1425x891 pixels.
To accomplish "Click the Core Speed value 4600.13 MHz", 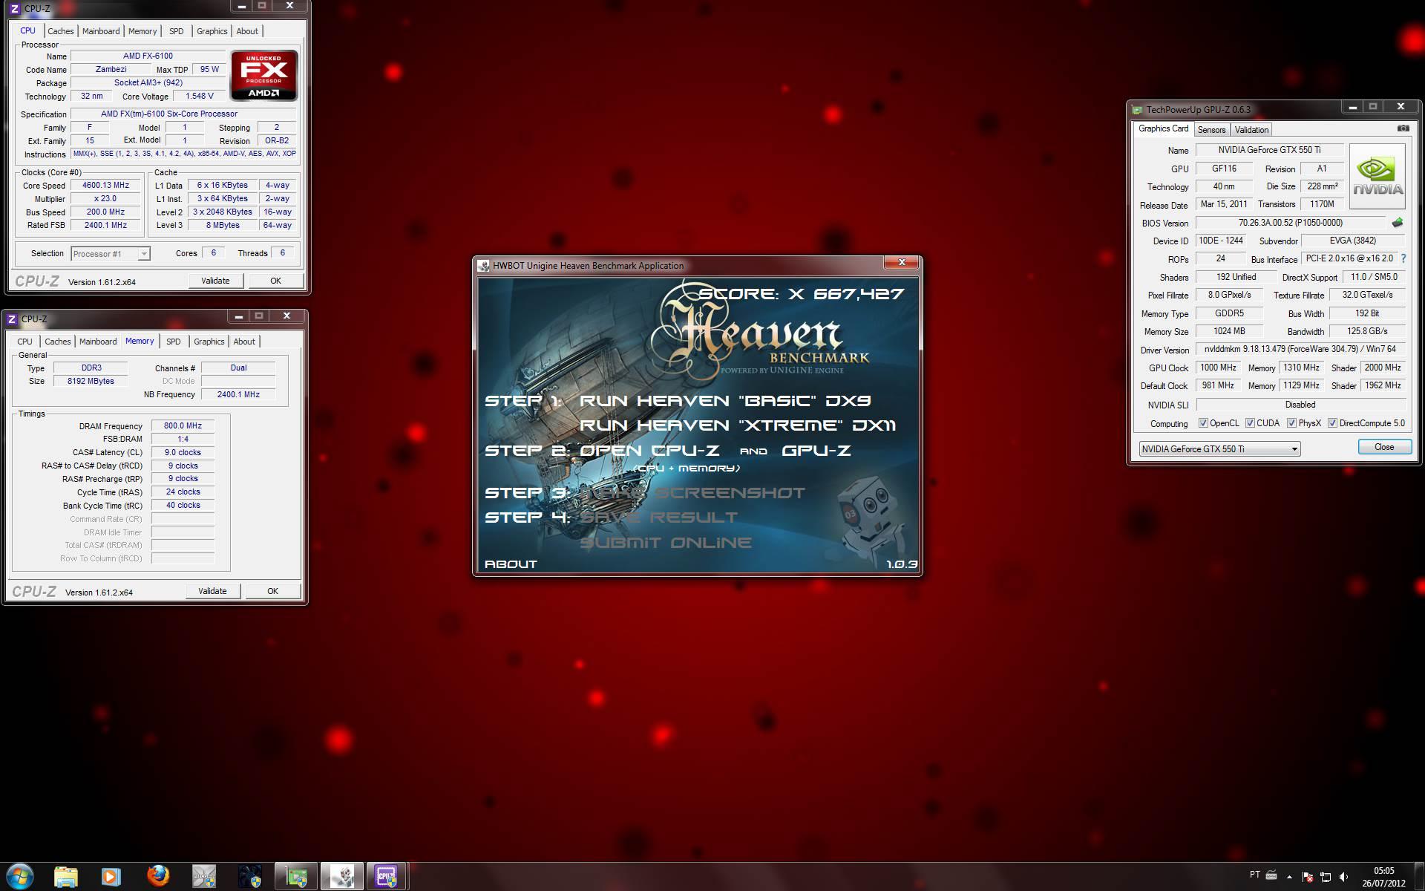I will tap(105, 186).
